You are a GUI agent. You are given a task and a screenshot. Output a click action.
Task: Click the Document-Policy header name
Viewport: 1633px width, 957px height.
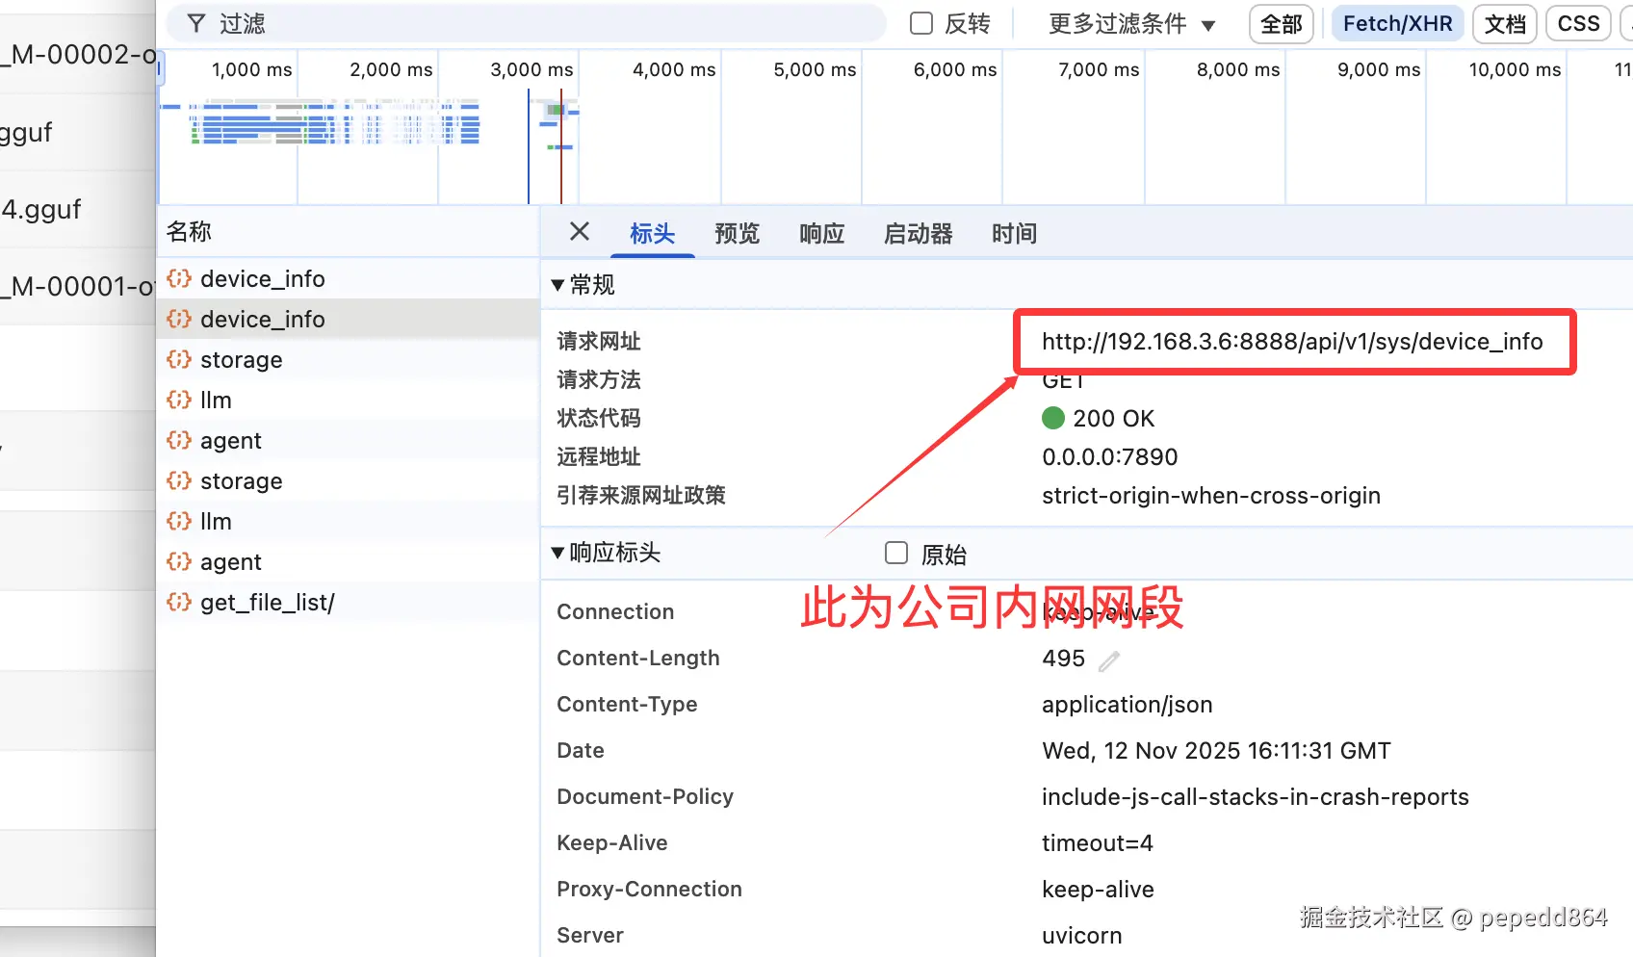[645, 797]
